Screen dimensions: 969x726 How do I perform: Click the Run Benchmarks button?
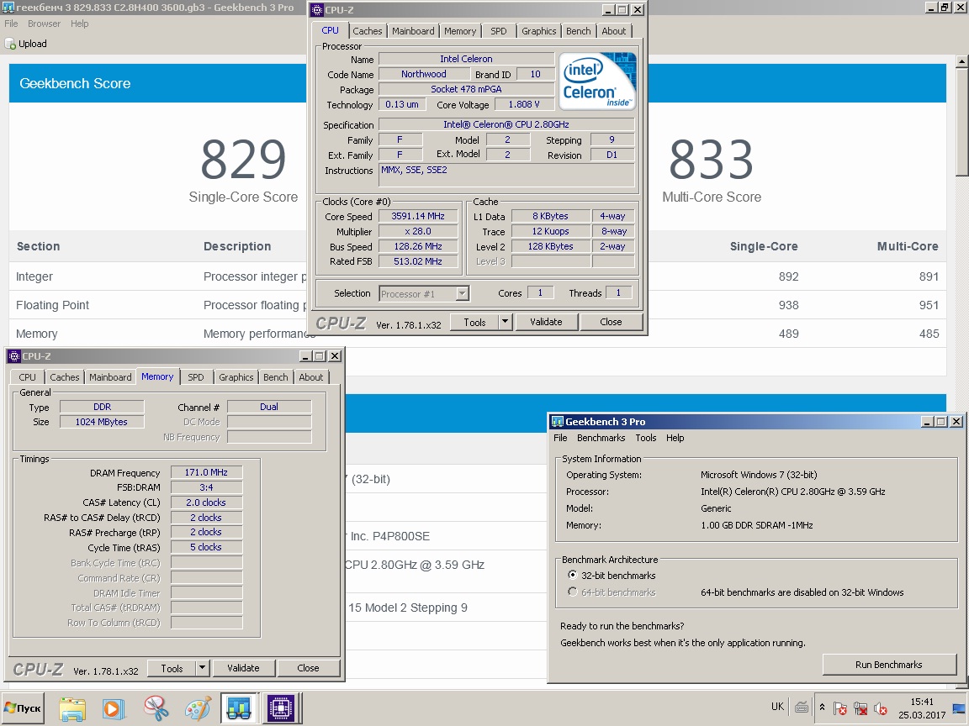[888, 665]
